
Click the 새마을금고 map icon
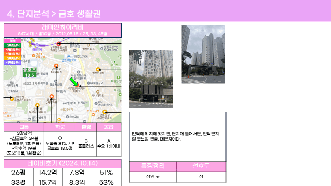click(89, 83)
